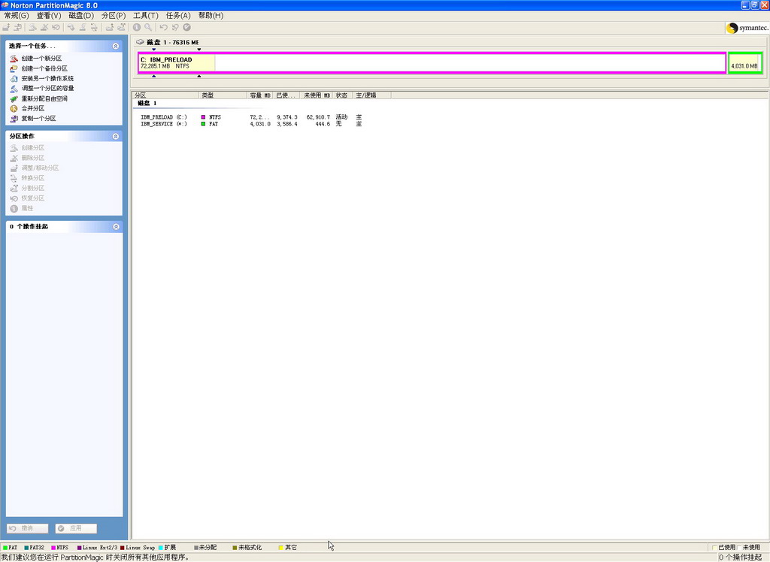This screenshot has width=770, height=562.
Task: Click the Linux Ext2/3 legend swatch
Action: (x=79, y=548)
